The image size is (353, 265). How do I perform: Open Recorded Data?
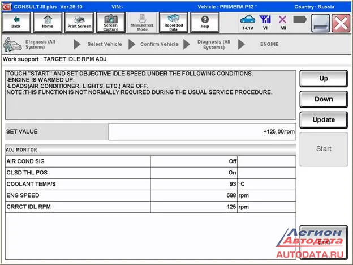point(173,23)
